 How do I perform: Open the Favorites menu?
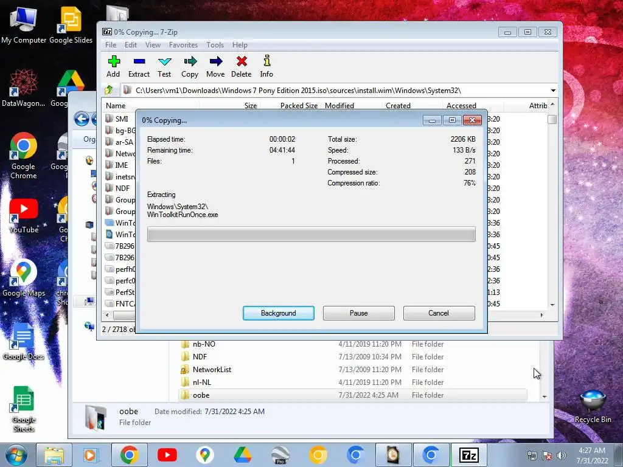183,45
